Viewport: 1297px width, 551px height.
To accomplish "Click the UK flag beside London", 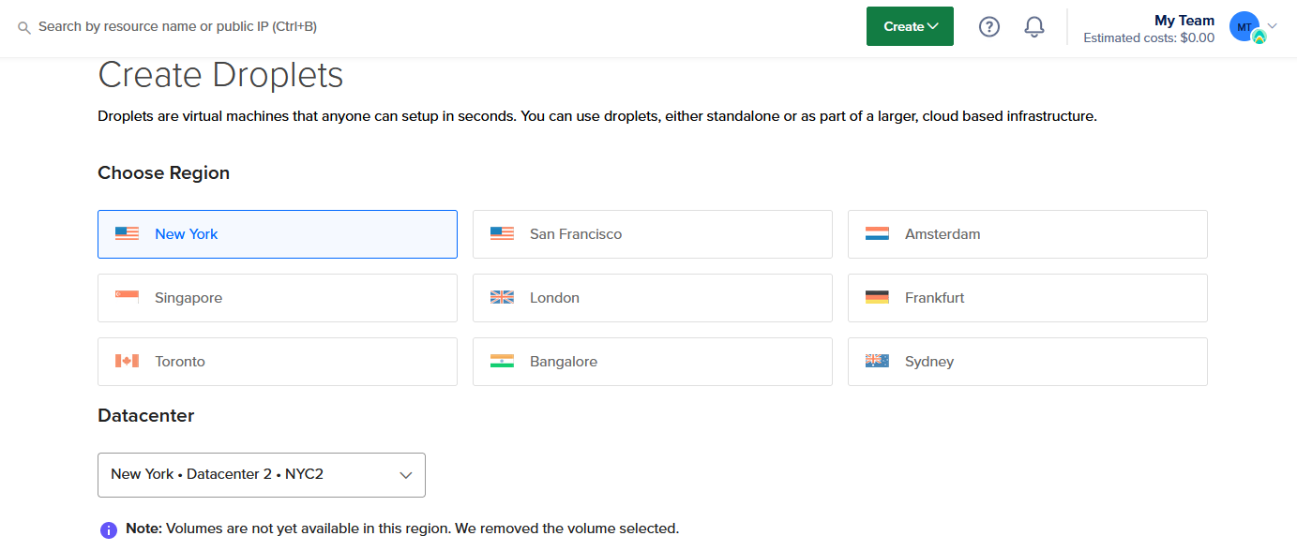I will click(x=502, y=297).
